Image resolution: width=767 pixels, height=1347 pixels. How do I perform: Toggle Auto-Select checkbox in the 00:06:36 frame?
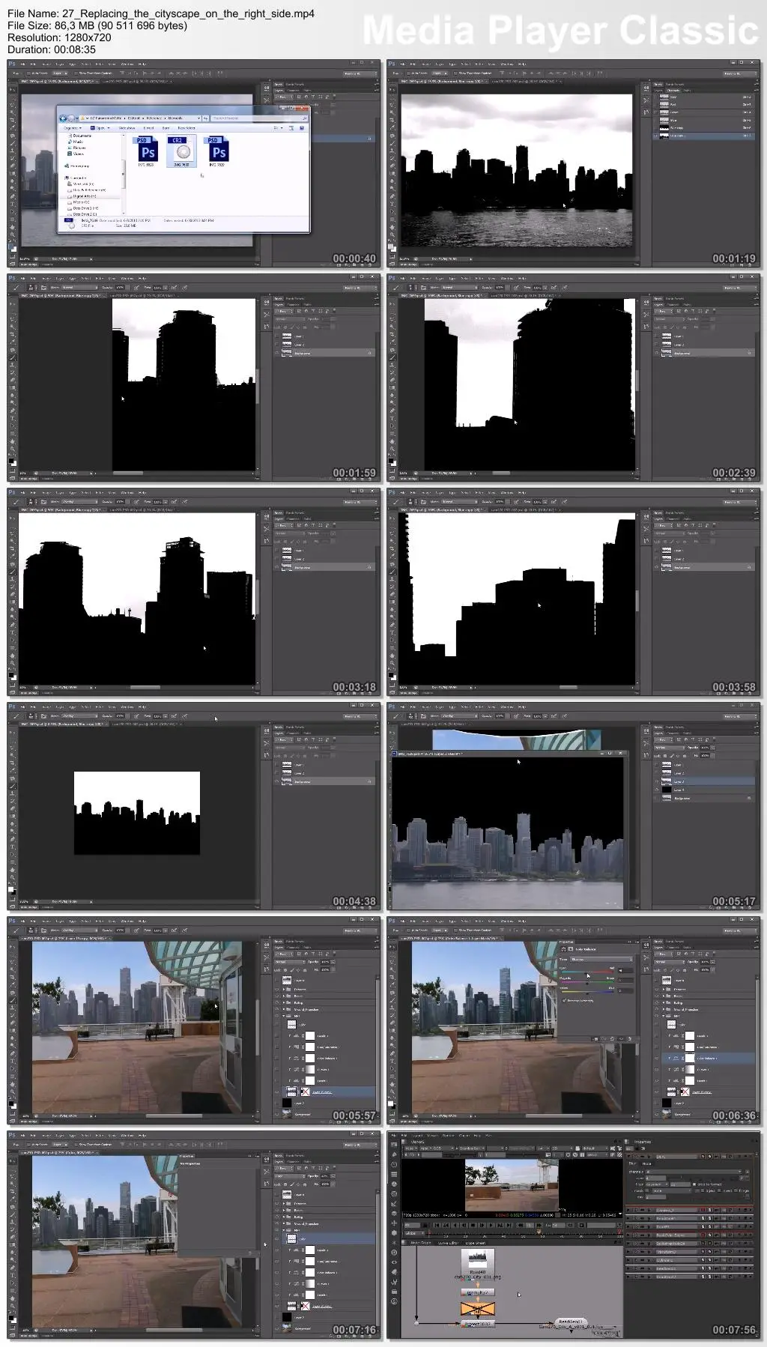[408, 930]
